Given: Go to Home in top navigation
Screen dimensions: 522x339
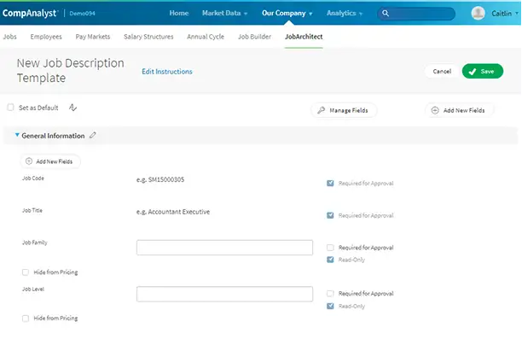Looking at the screenshot, I should coord(179,13).
